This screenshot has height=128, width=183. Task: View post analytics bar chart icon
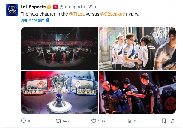point(129,121)
